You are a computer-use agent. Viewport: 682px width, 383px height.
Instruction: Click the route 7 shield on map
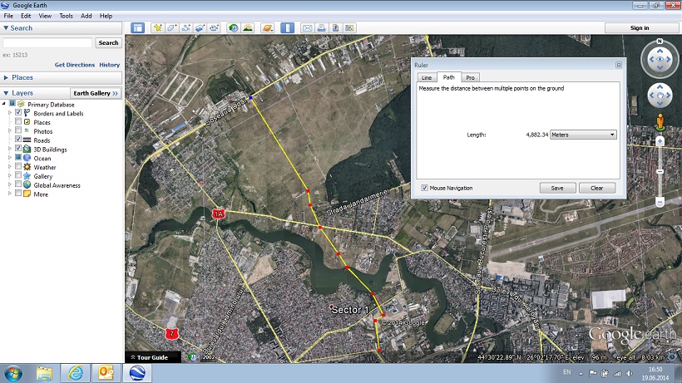[172, 333]
